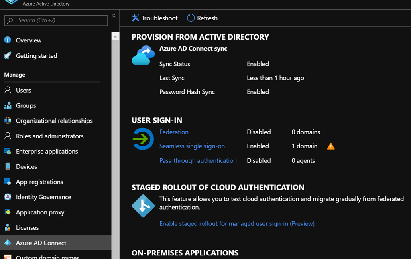Collapse the sidebar using the double chevron

(114, 16)
